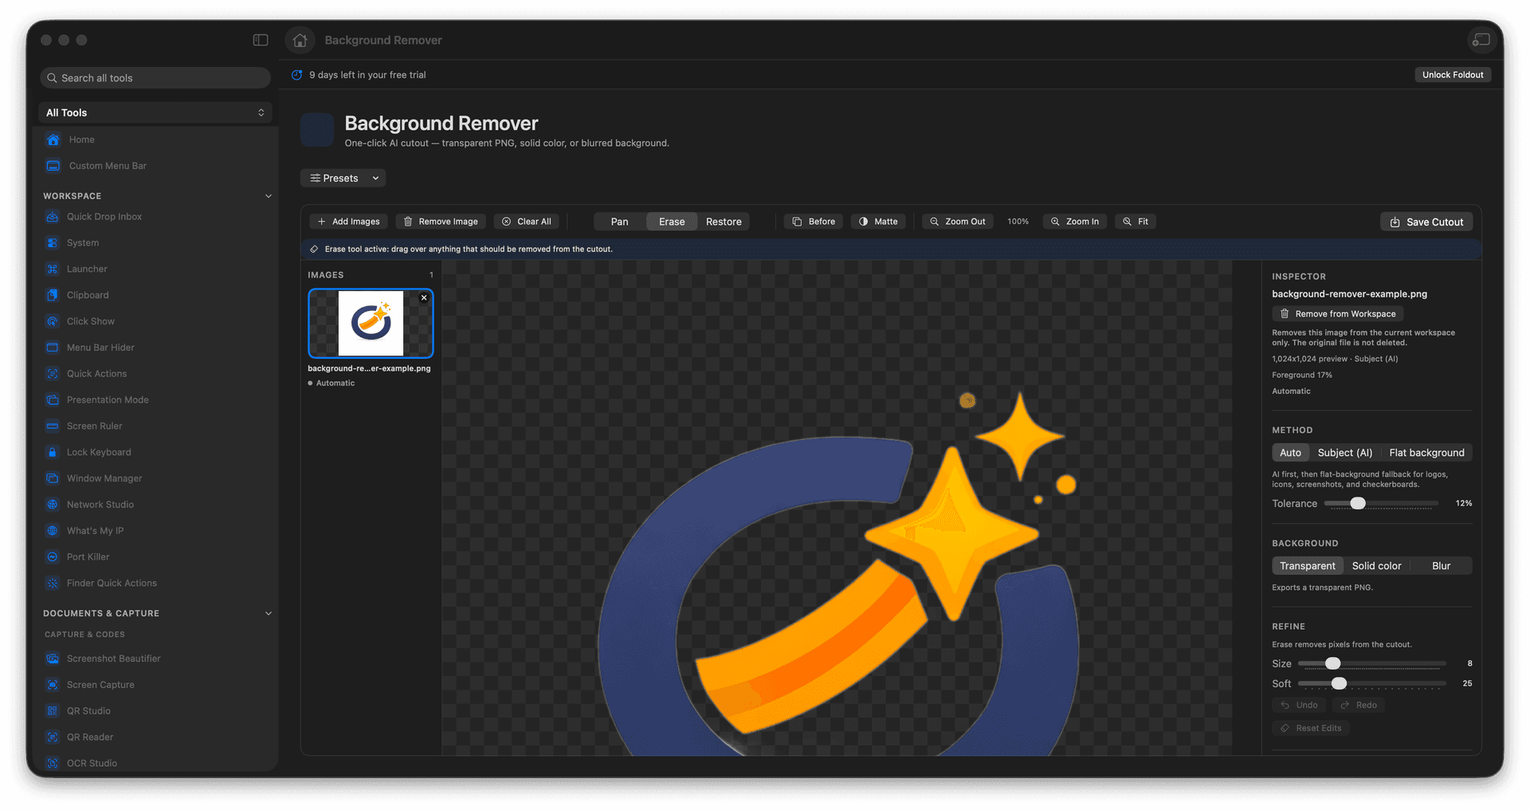
Task: Click Search all tools field
Action: click(x=155, y=78)
